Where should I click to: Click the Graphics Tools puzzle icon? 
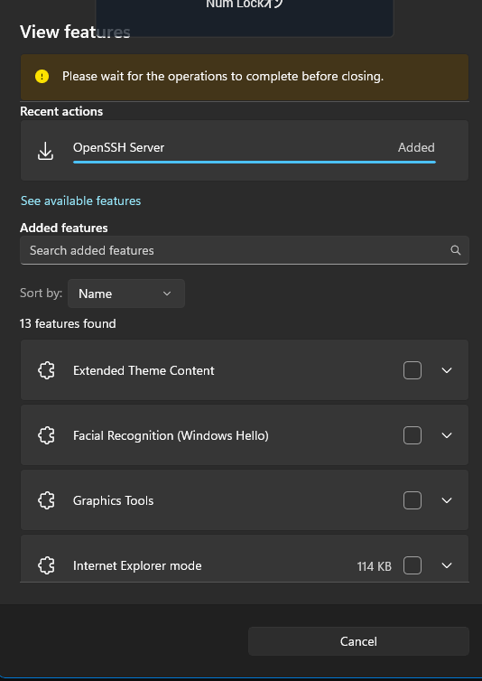(46, 500)
